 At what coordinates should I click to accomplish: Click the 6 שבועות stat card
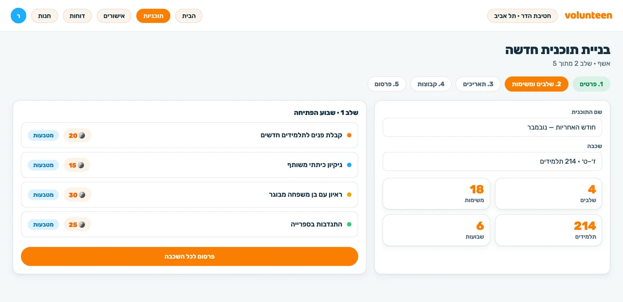point(436,230)
